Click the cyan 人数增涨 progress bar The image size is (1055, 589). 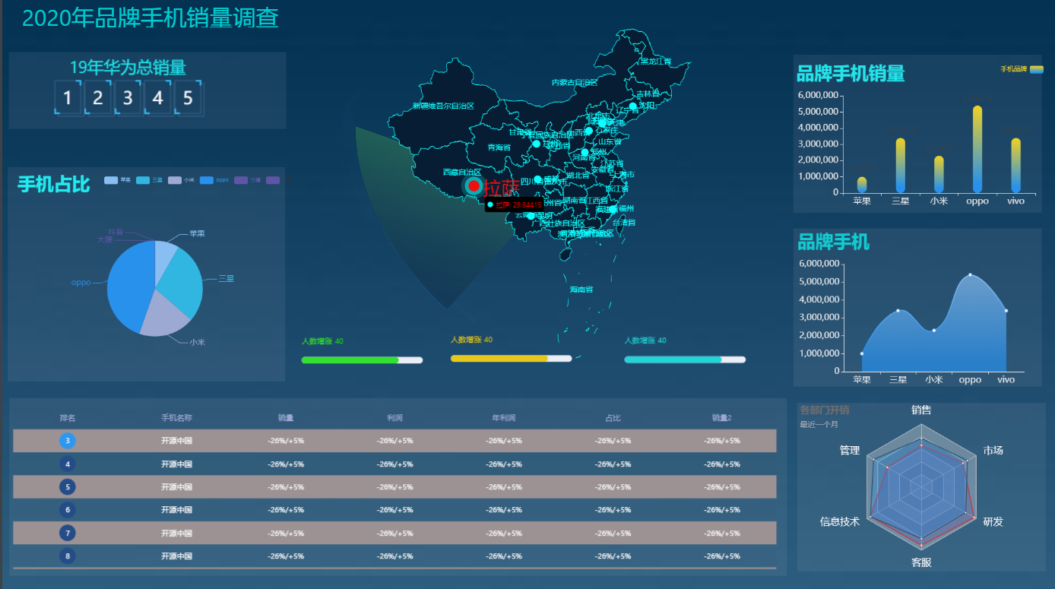[x=685, y=359]
